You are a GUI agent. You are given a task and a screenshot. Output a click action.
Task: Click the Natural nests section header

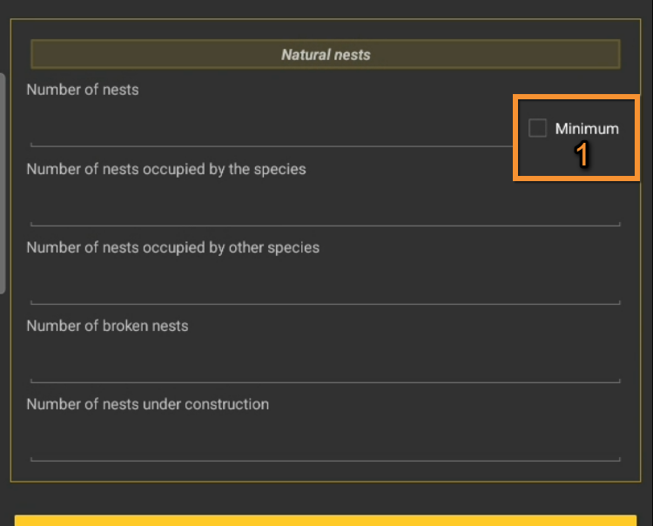click(x=325, y=54)
